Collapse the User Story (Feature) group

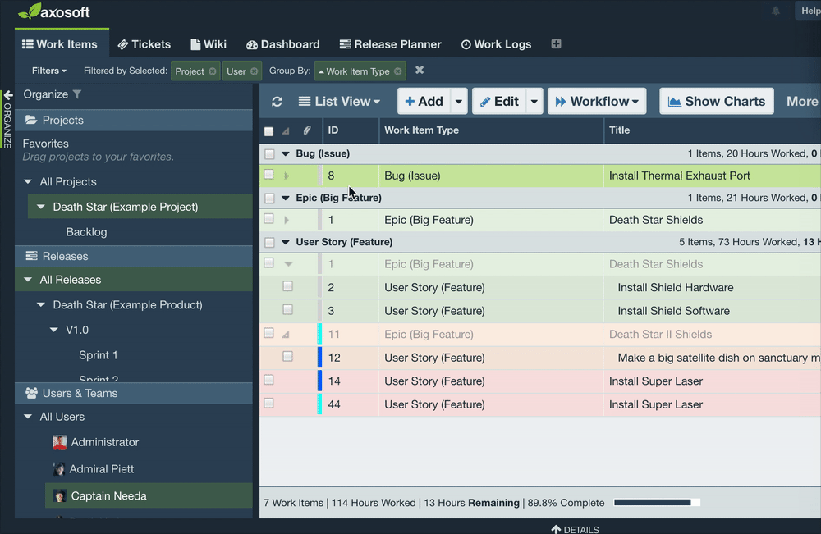(x=286, y=242)
